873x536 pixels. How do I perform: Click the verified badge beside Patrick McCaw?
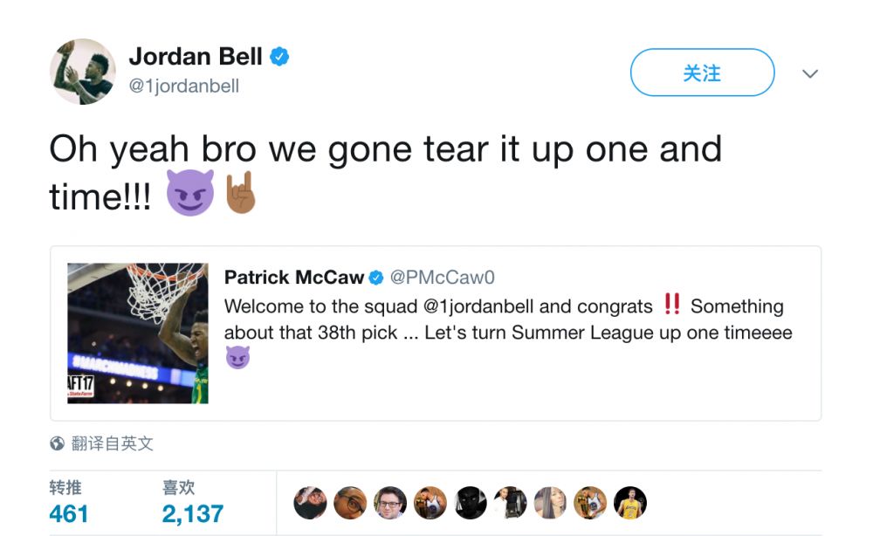coord(376,278)
